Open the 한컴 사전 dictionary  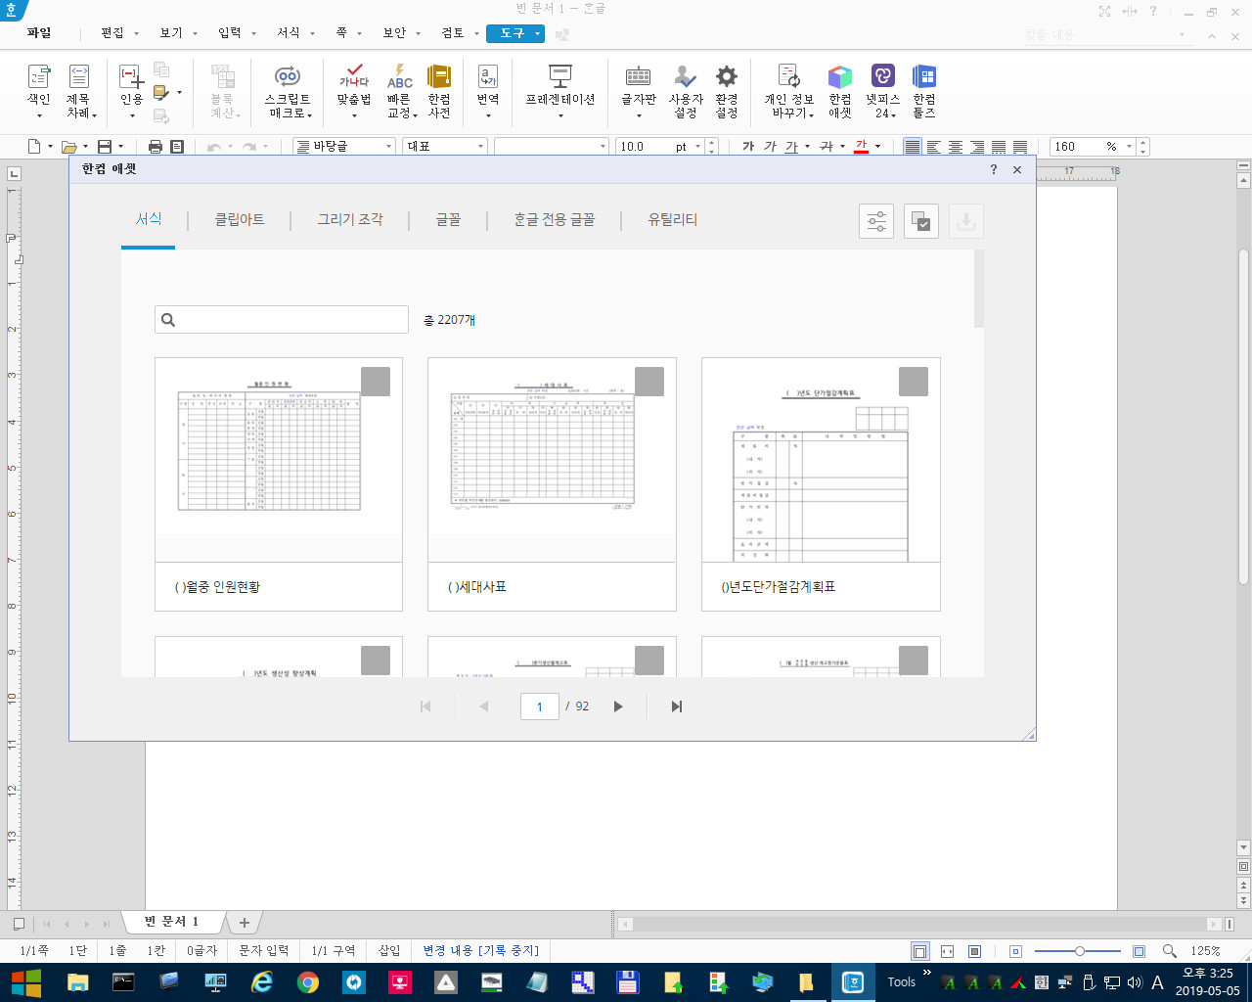point(439,91)
